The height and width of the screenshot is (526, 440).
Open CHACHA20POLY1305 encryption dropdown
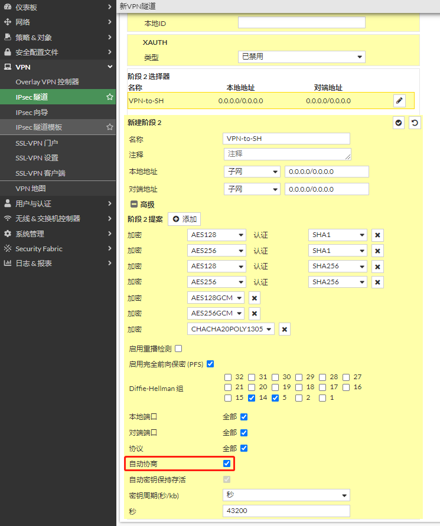231,329
